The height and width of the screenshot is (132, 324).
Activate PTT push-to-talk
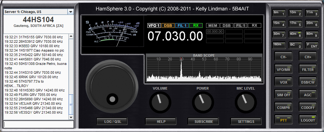(283, 120)
